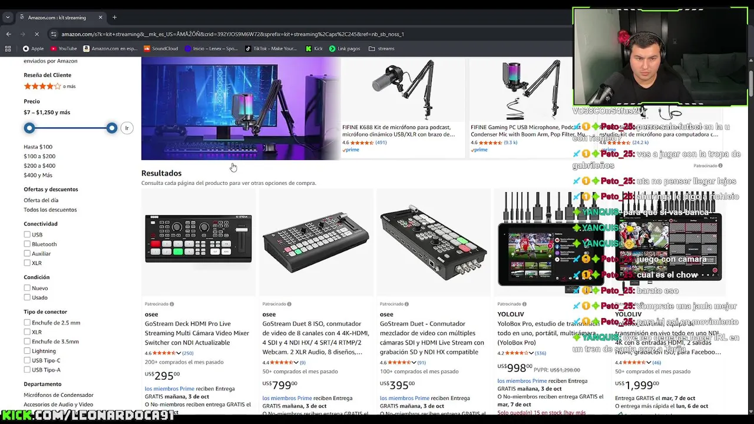This screenshot has height=424, width=754.
Task: Expand rating popover for YoloBox Pro 4.2
Action: tap(532, 353)
